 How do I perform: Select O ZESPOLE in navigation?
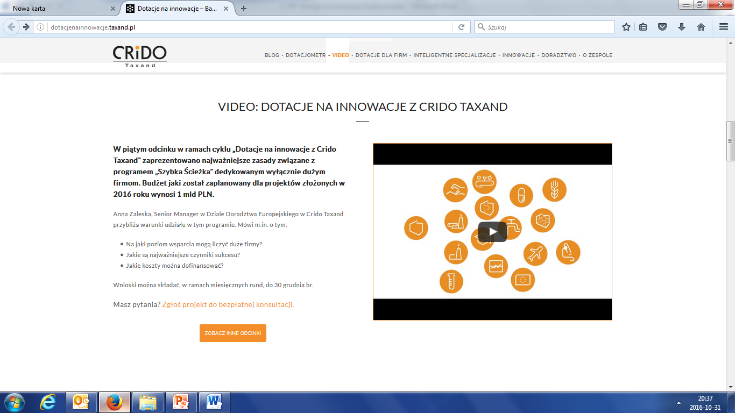coord(597,55)
